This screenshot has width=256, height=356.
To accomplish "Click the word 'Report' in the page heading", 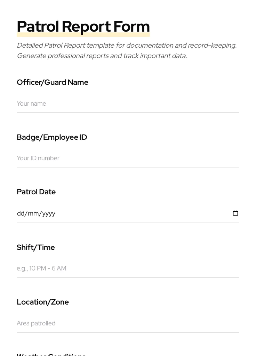I will click(86, 26).
